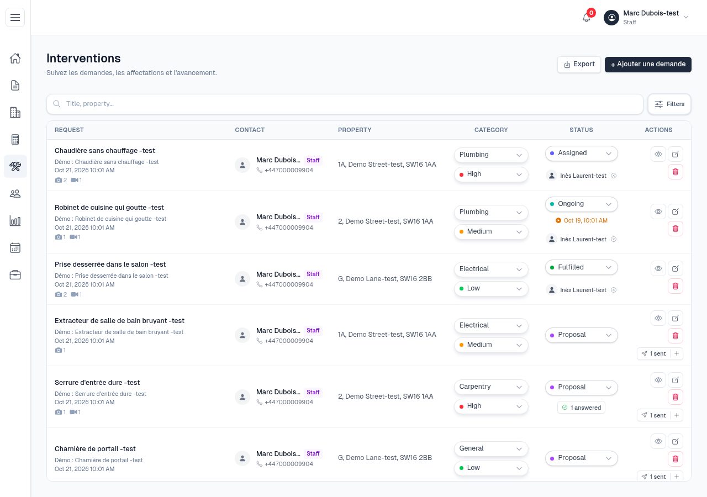Open the Carpentry category dropdown

pos(491,387)
